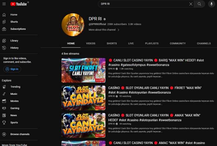This screenshot has height=146, width=217.
Task: Click the Movies clapperboard icon
Action: pyautogui.click(x=4, y=101)
